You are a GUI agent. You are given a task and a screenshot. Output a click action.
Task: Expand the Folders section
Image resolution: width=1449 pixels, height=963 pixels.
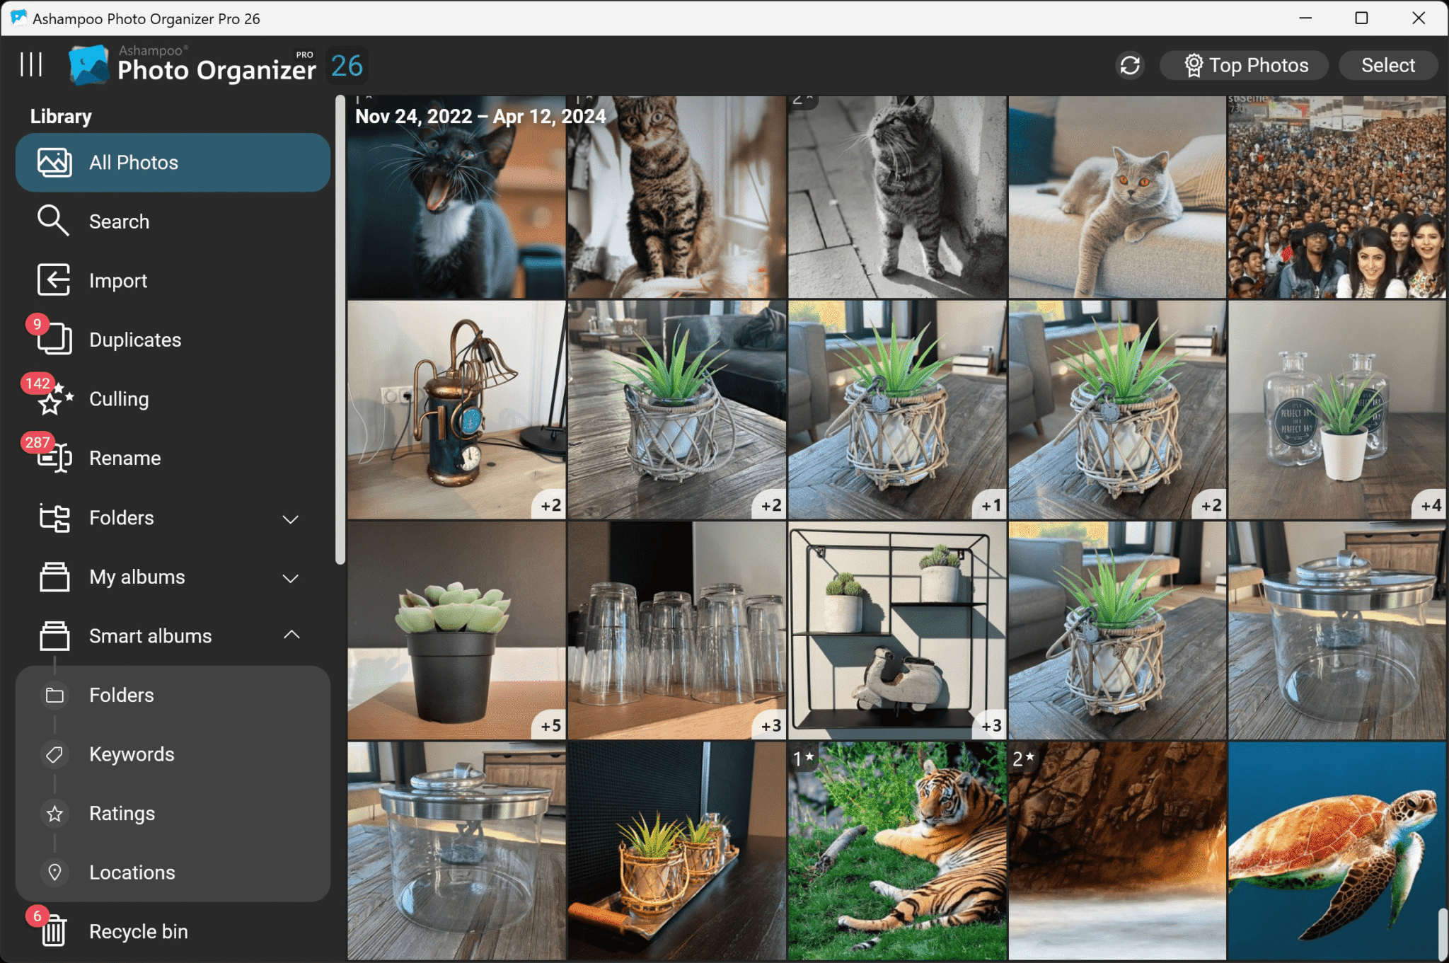point(291,519)
